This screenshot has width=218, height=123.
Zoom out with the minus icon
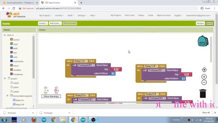click(x=204, y=82)
